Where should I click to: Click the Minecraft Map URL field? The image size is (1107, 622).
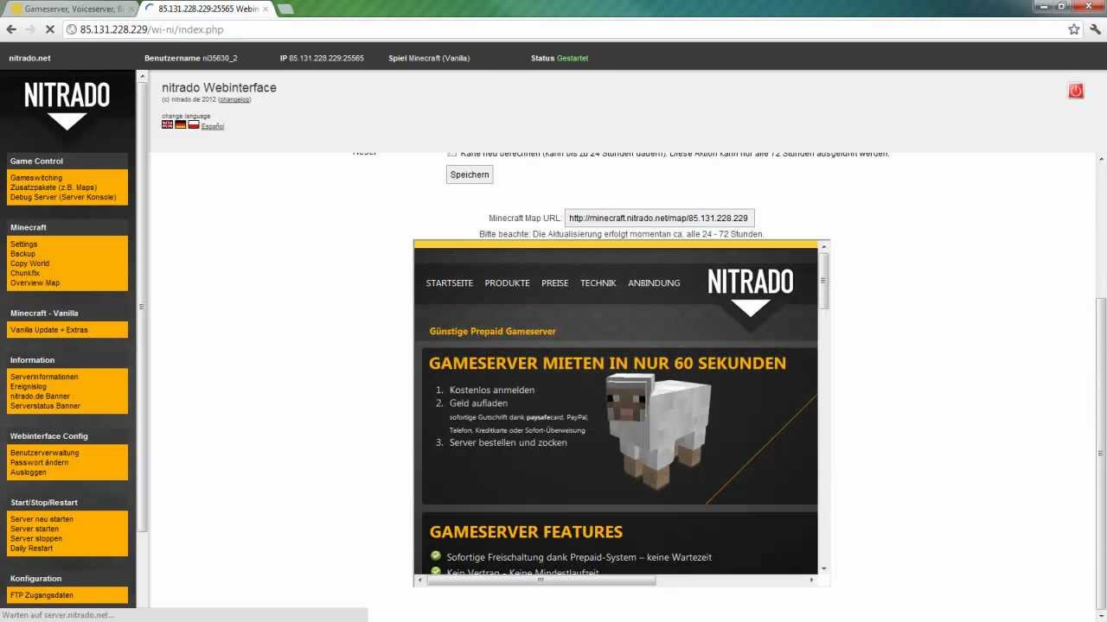[660, 218]
